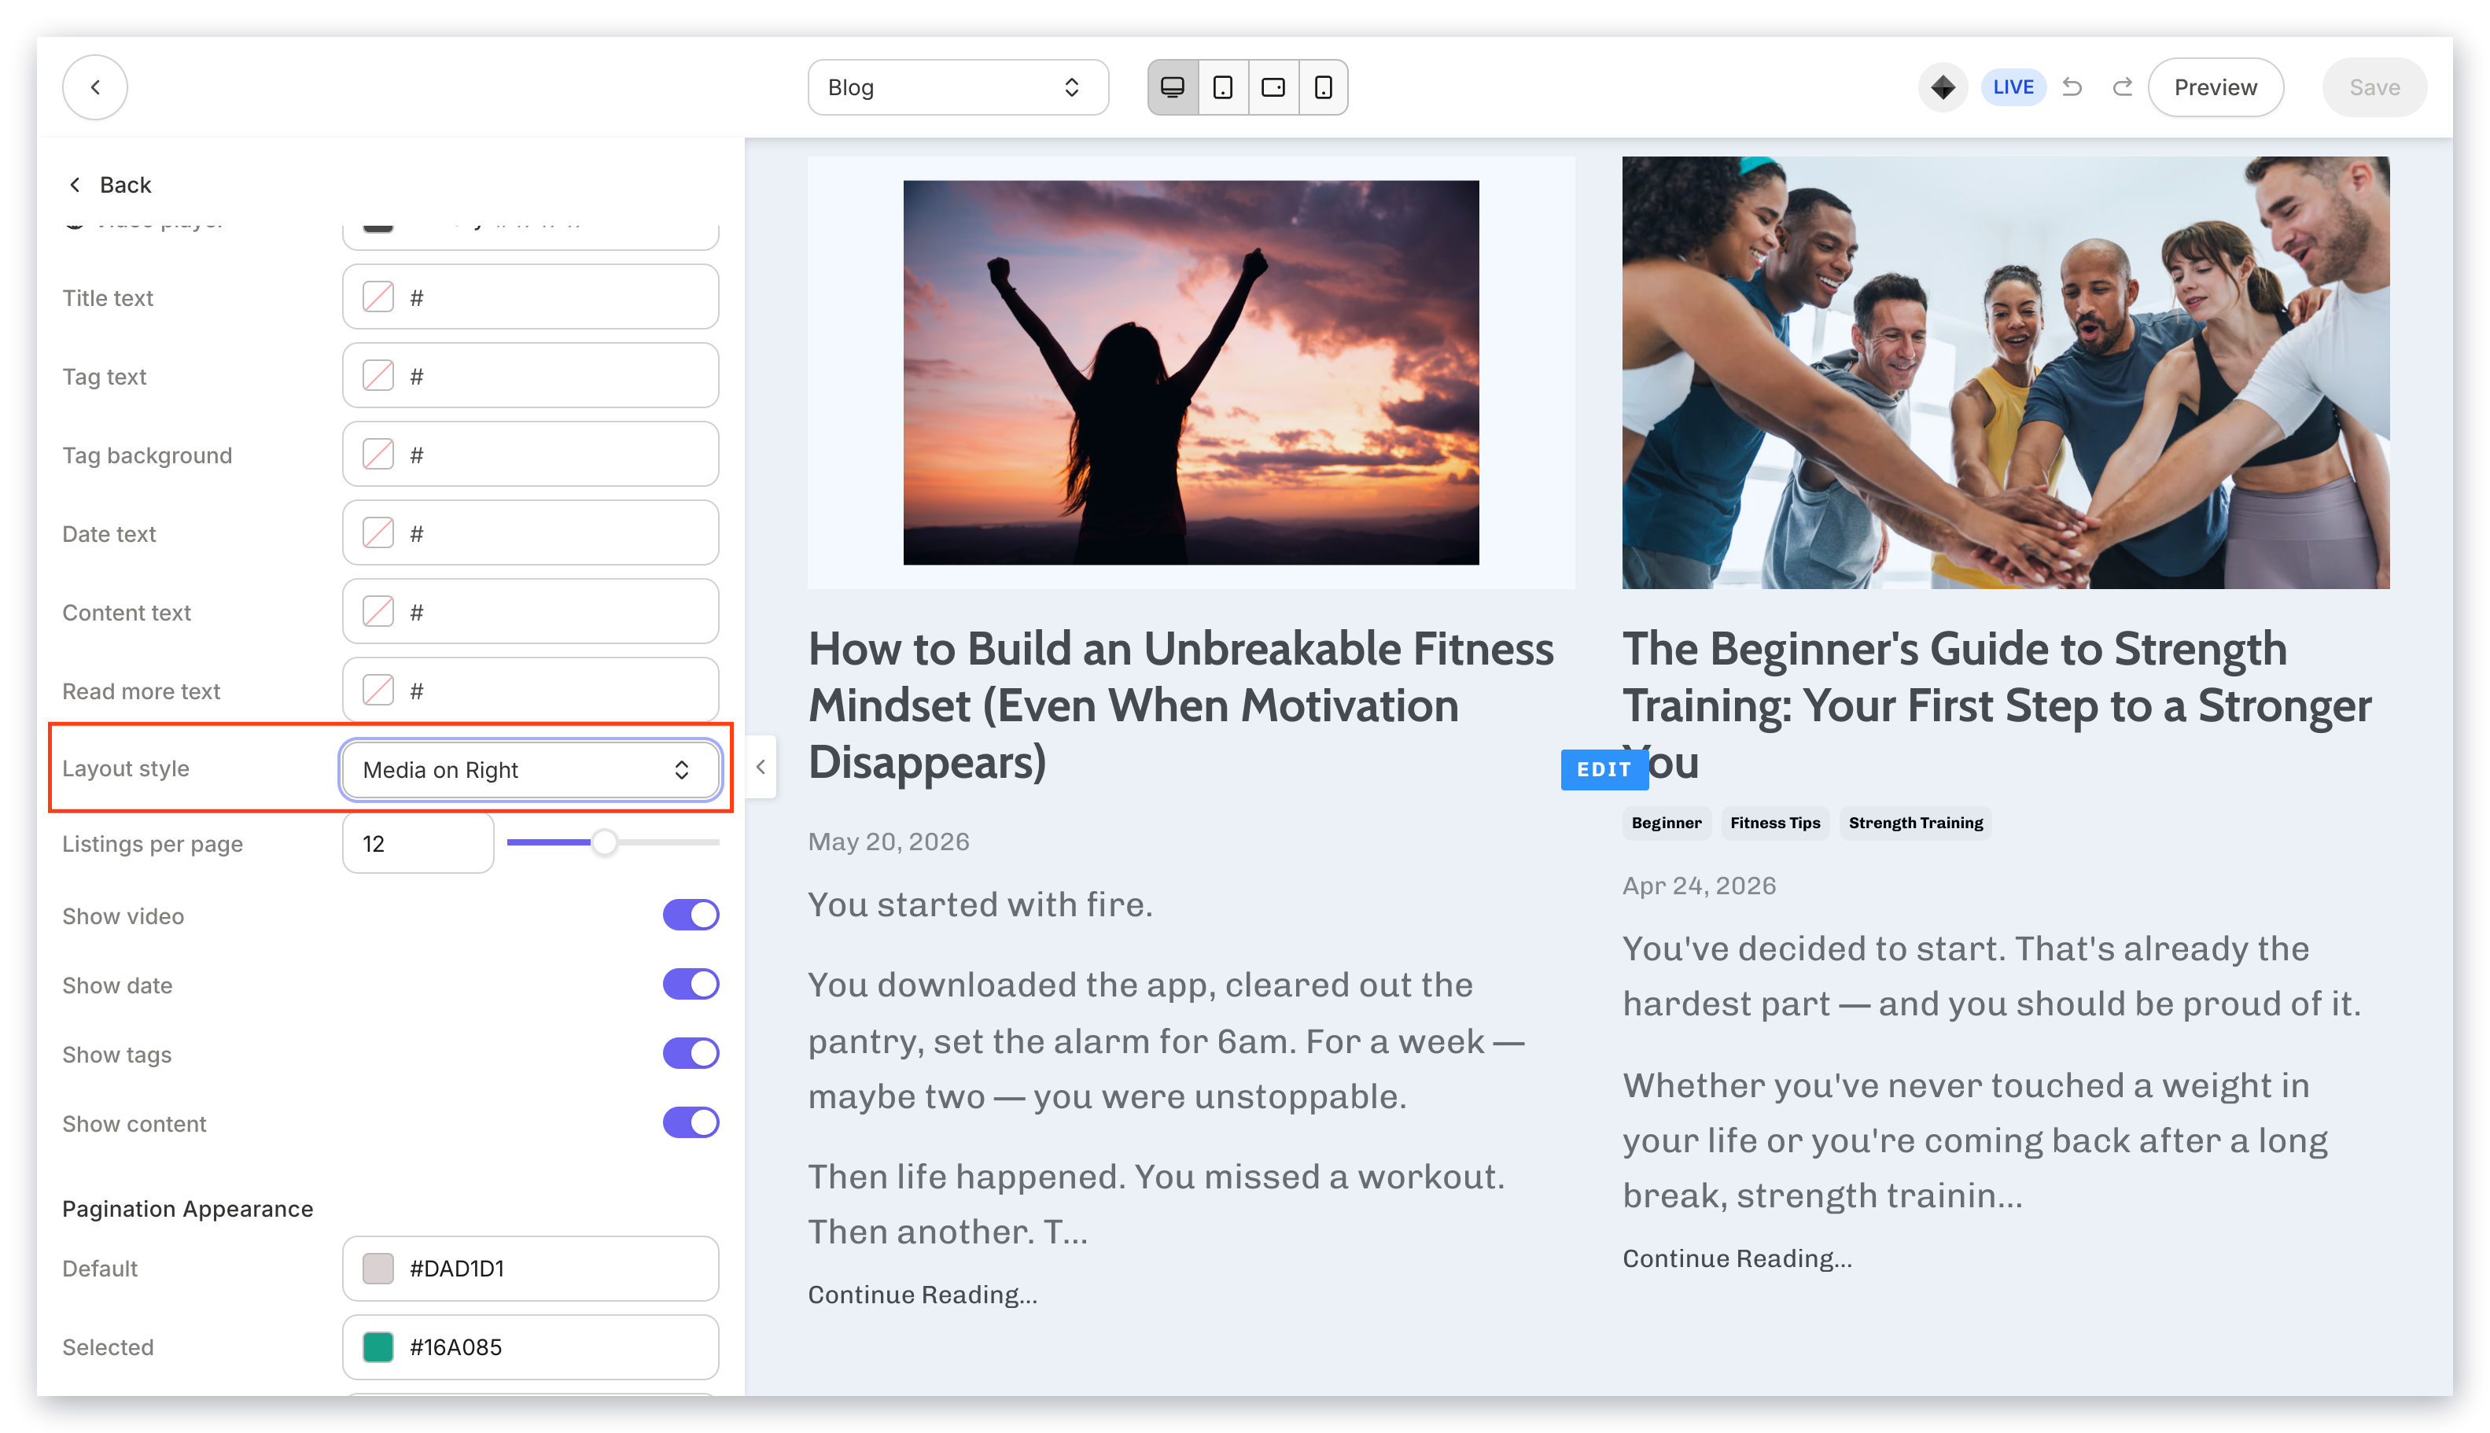Click the Apr 24, 2026 date text
The height and width of the screenshot is (1433, 2490).
click(1699, 886)
